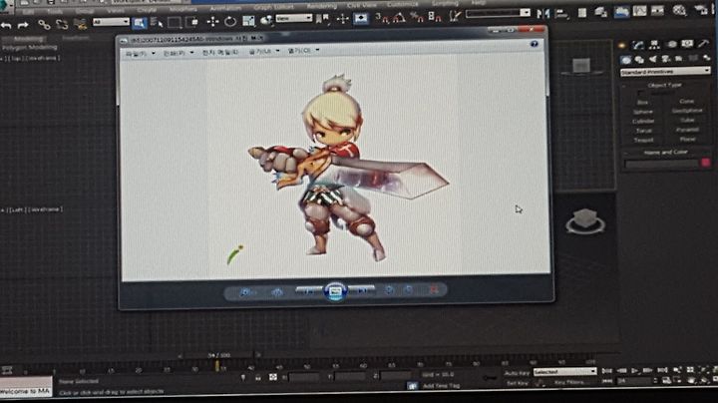Open the Rendering menu
718x403 pixels.
[321, 6]
